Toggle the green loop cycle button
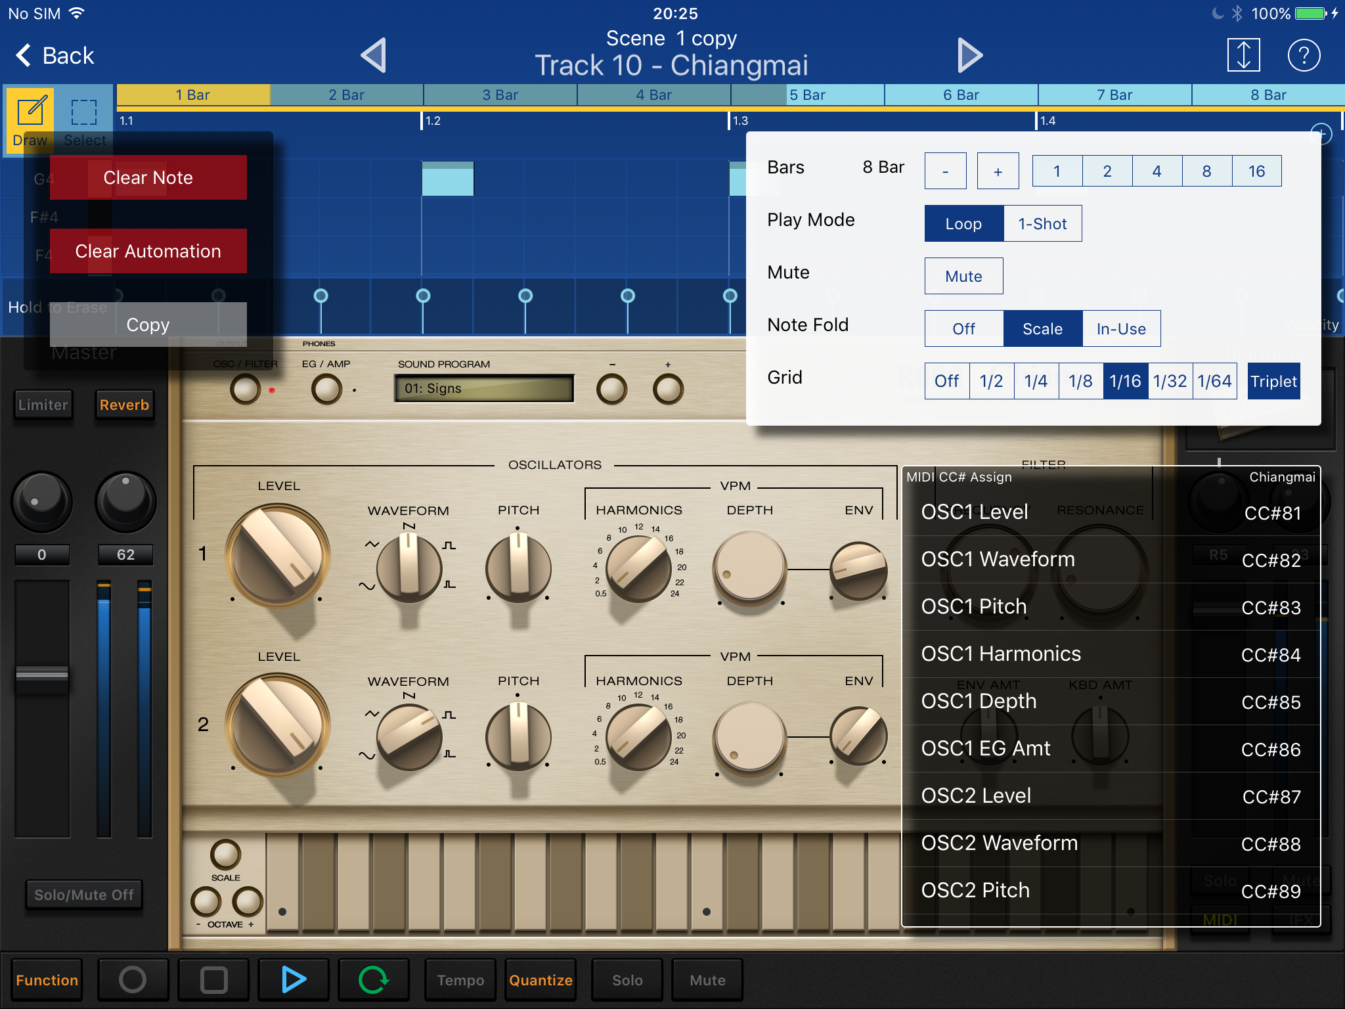The height and width of the screenshot is (1009, 1345). (373, 979)
